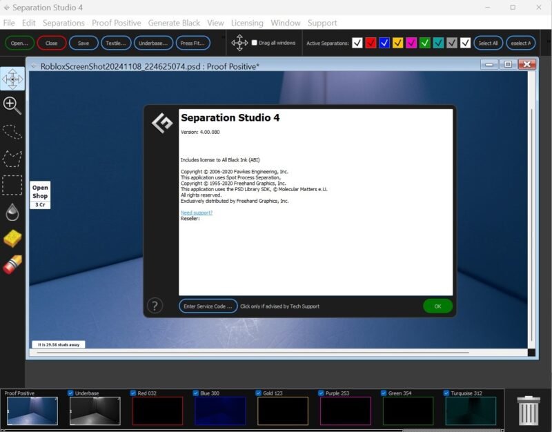This screenshot has width=552, height=432.
Task: Click the Press Fit... toolbar button
Action: [x=193, y=43]
